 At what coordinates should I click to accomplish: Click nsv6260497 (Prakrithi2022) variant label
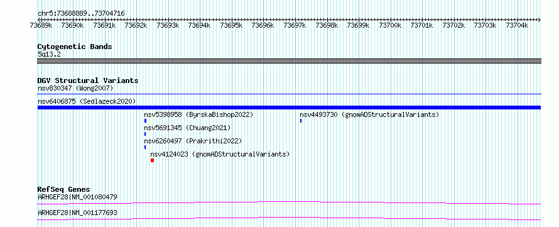point(193,141)
